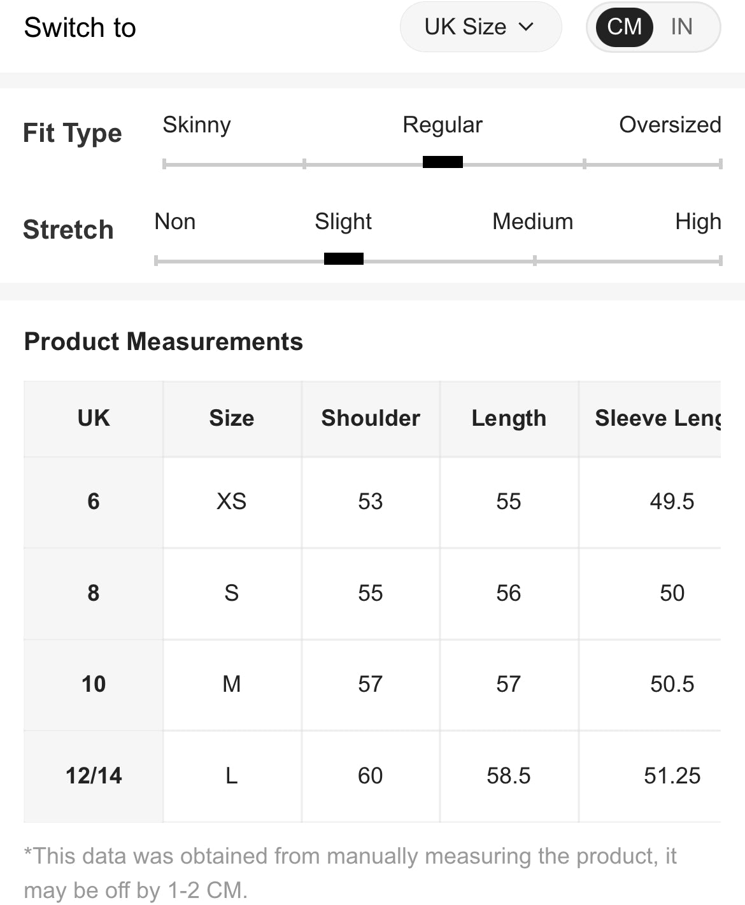Select the Skinny fit label
Image resolution: width=745 pixels, height=905 pixels.
pos(197,125)
